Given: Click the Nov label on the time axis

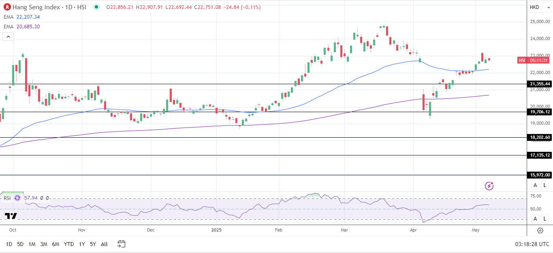Looking at the screenshot, I should (82, 230).
